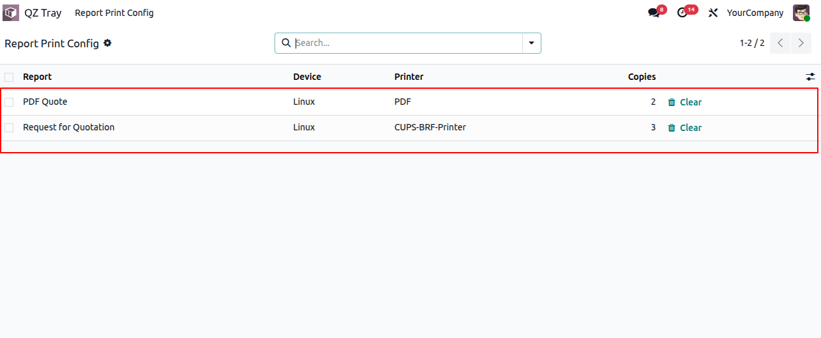The width and height of the screenshot is (821, 338).
Task: Toggle the select-all header checkbox
Action: click(9, 77)
